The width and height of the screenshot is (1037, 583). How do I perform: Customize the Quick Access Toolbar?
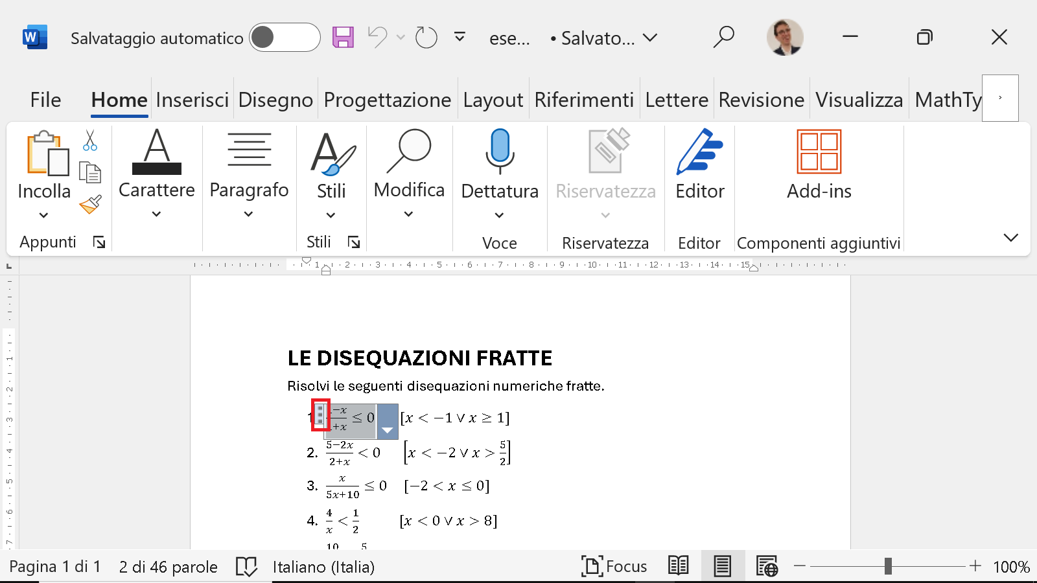click(460, 38)
